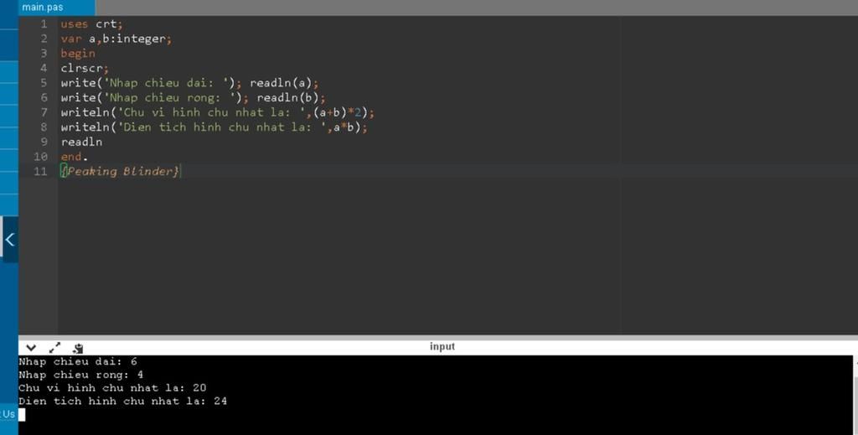Viewport: 858px width, 435px height.
Task: Click line number 9 in the gutter
Action: [44, 142]
